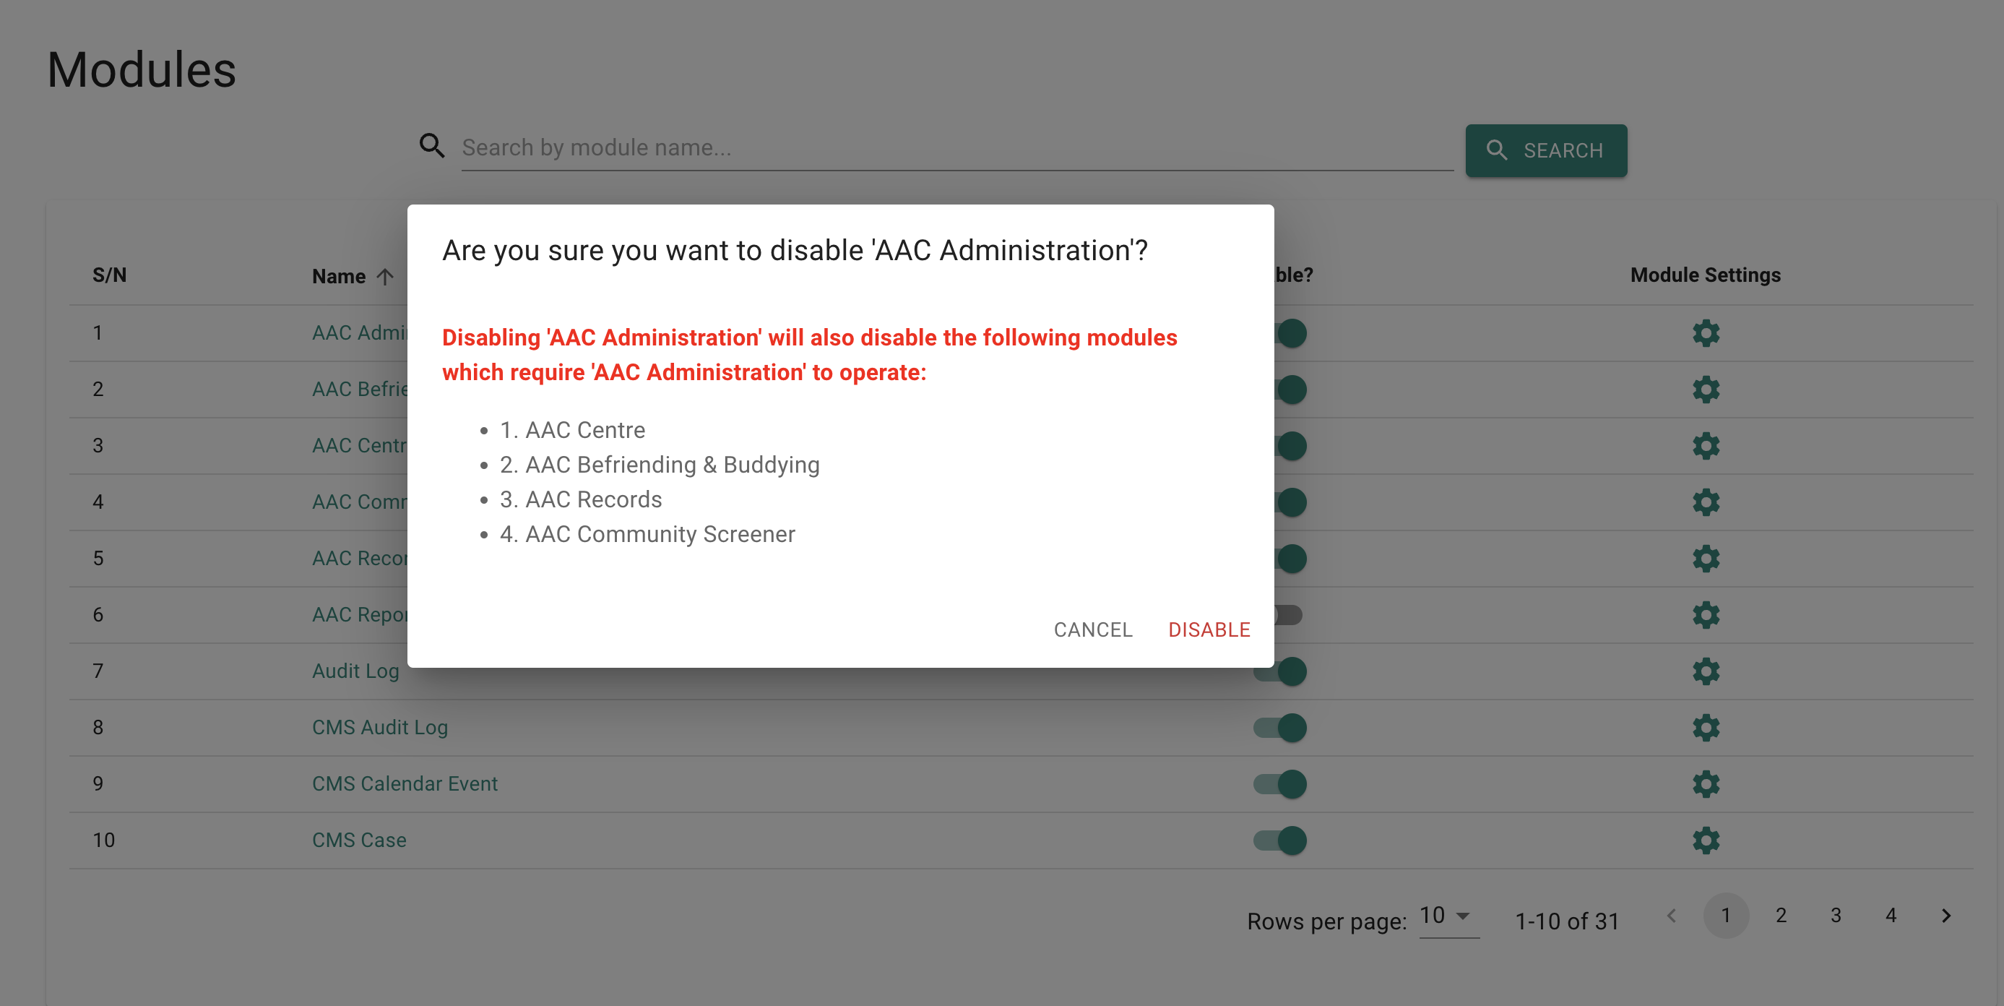This screenshot has width=2004, height=1006.
Task: Go to next page chevron
Action: pos(1945,916)
